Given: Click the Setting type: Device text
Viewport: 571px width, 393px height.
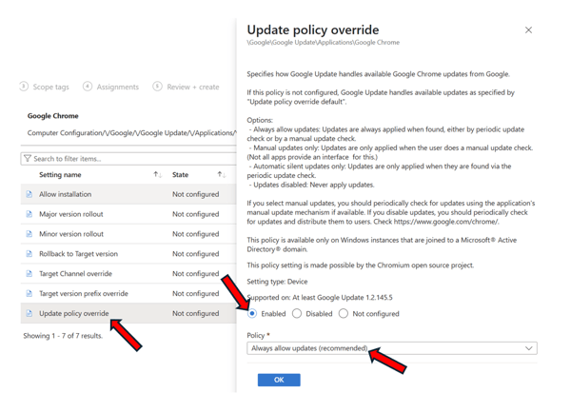Looking at the screenshot, I should [277, 282].
